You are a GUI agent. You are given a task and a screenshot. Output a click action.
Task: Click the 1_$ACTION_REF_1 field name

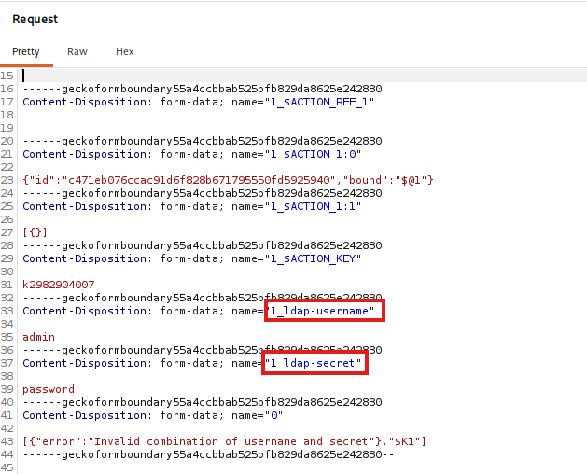click(322, 102)
